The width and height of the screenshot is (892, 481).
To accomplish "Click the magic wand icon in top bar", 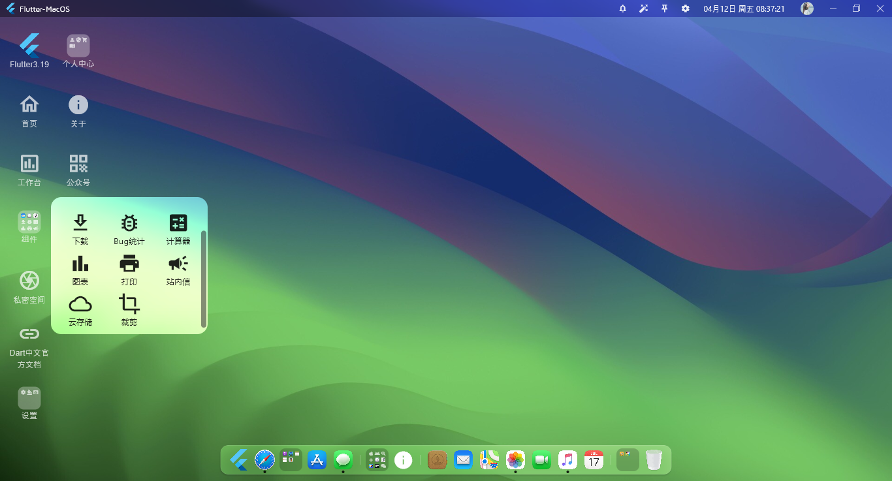I will click(x=644, y=8).
